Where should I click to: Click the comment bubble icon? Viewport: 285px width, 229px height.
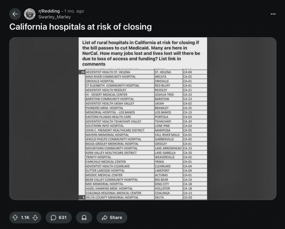pos(53,218)
